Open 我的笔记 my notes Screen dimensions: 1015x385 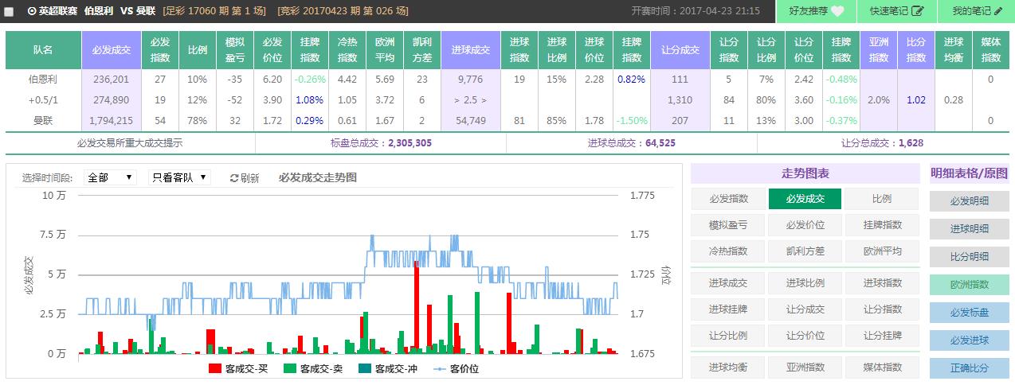977,11
